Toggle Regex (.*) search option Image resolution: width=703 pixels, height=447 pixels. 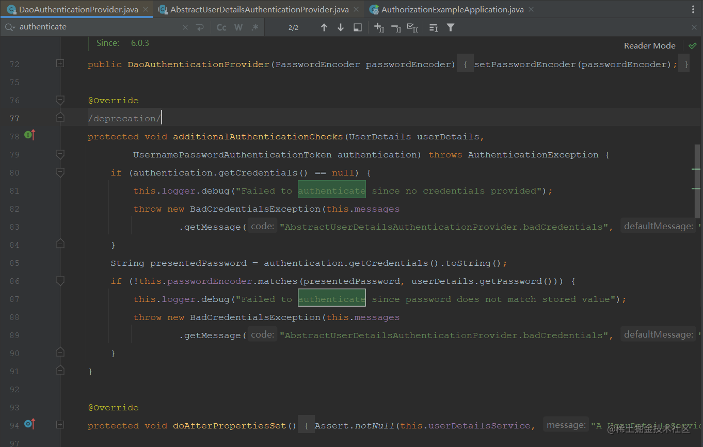(254, 27)
